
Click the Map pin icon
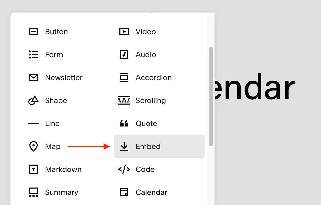pos(33,147)
